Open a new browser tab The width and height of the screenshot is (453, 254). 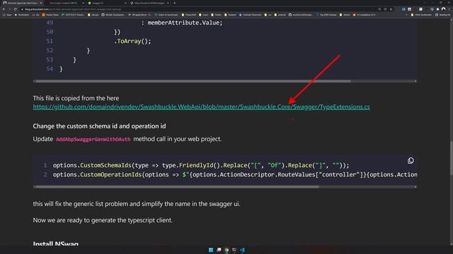[x=175, y=3]
